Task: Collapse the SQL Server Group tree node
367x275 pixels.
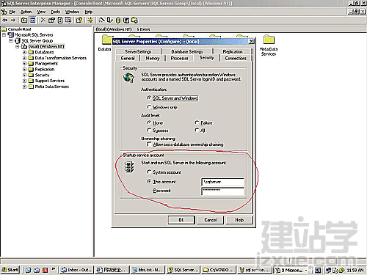Action: pos(11,40)
